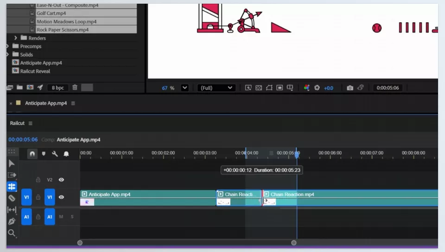Click the grip dots handle above tools
Image resolution: width=445 pixels, height=252 pixels.
(x=12, y=151)
